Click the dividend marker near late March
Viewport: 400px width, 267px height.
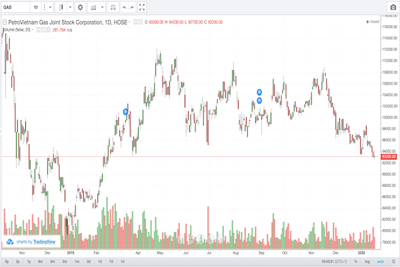[125, 111]
